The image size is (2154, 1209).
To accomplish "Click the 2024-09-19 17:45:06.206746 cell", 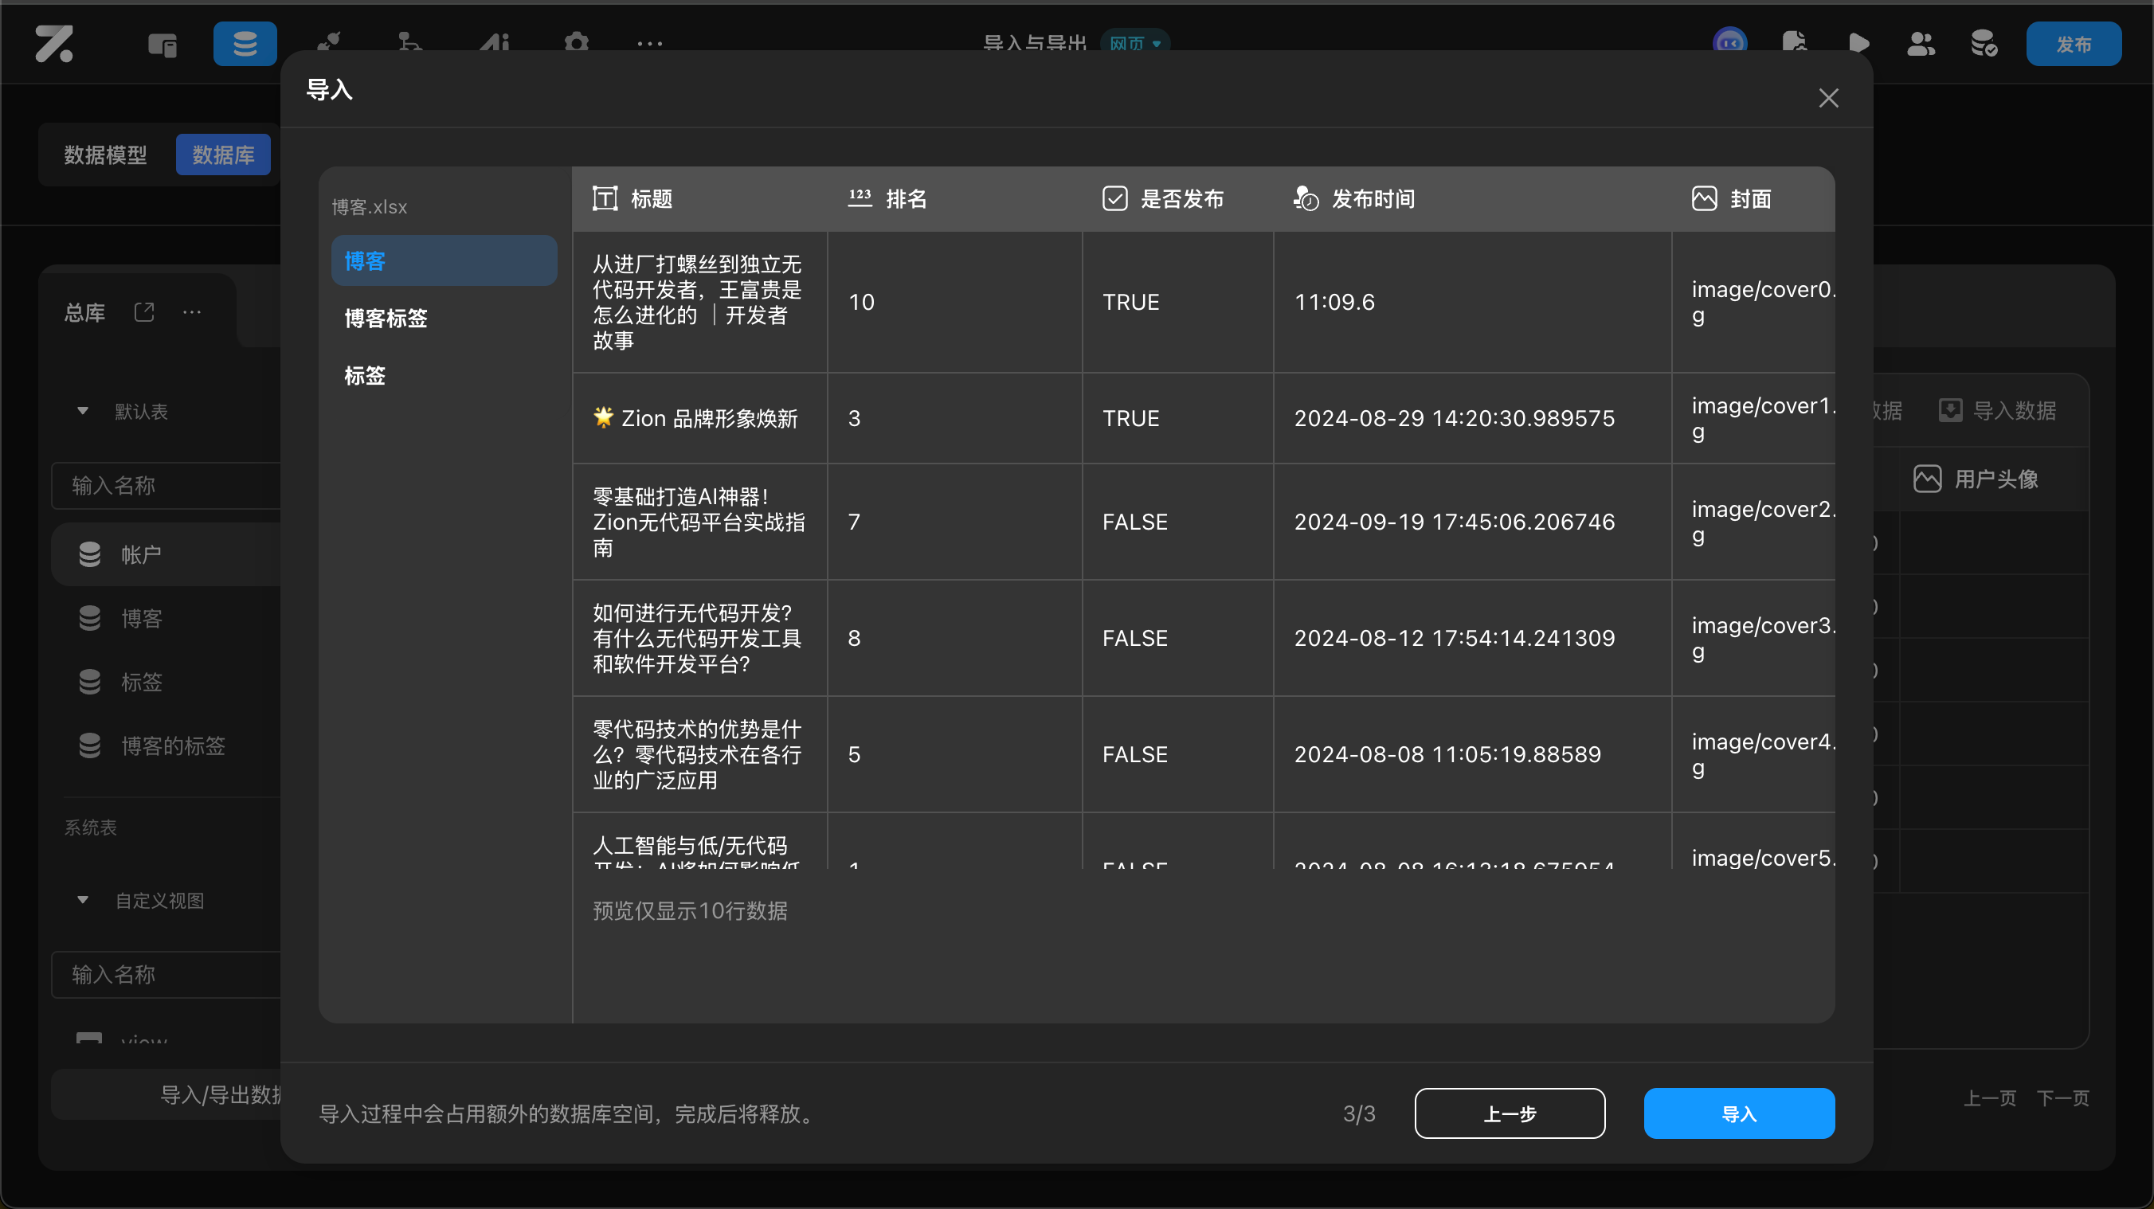I will (1473, 522).
